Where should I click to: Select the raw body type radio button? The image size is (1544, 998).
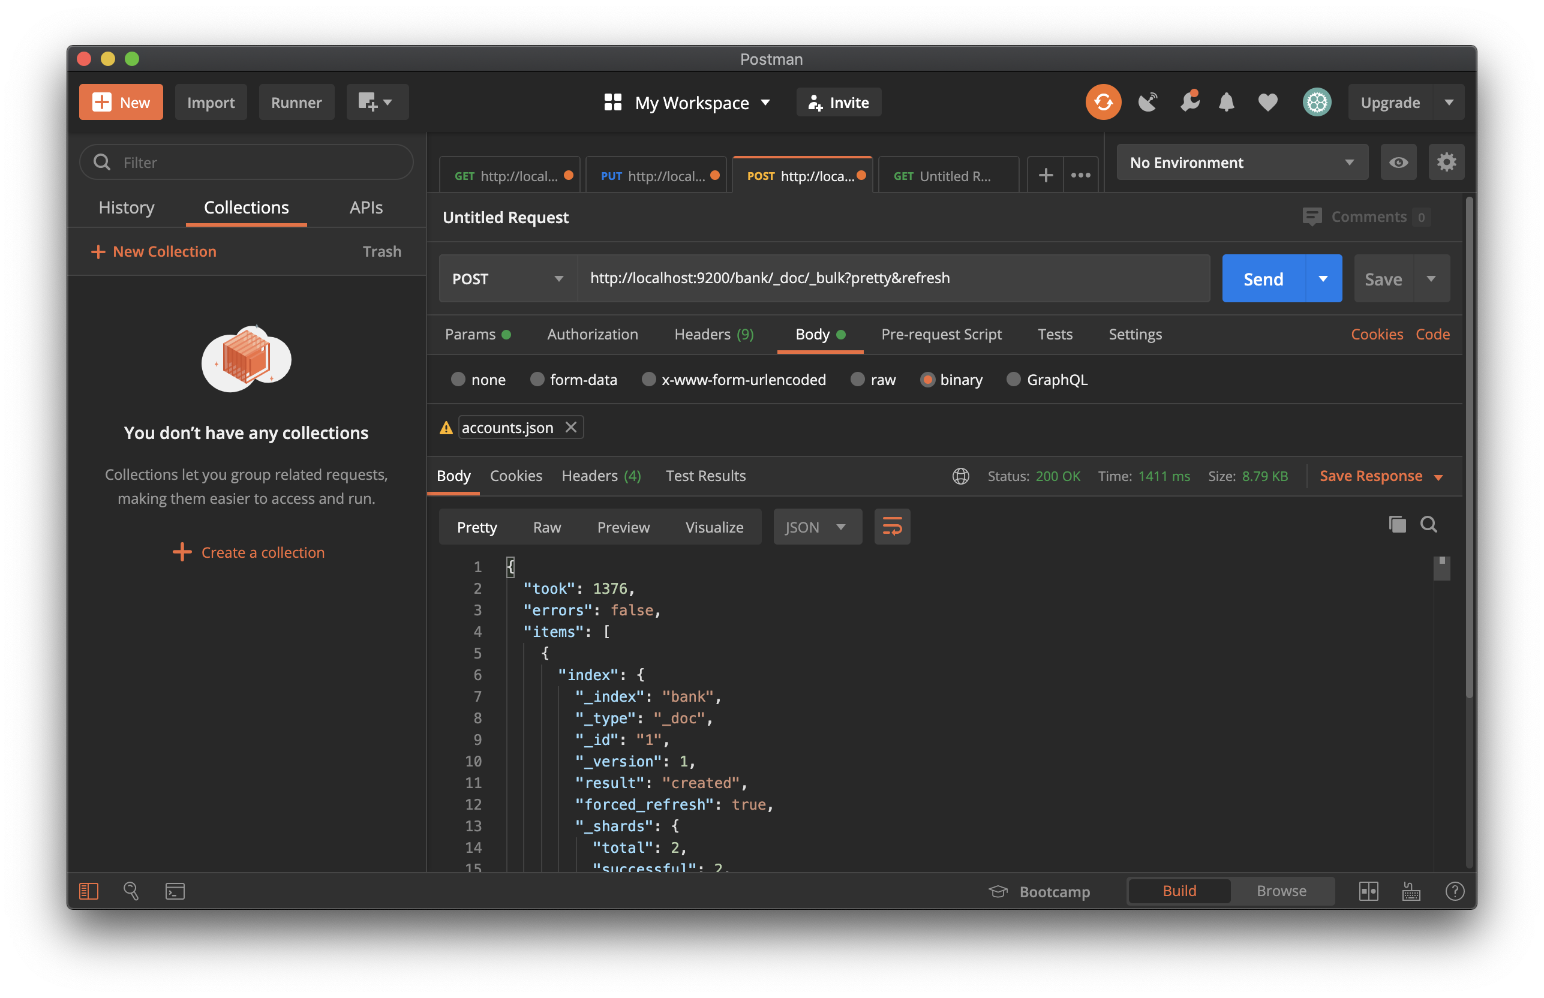pos(857,380)
